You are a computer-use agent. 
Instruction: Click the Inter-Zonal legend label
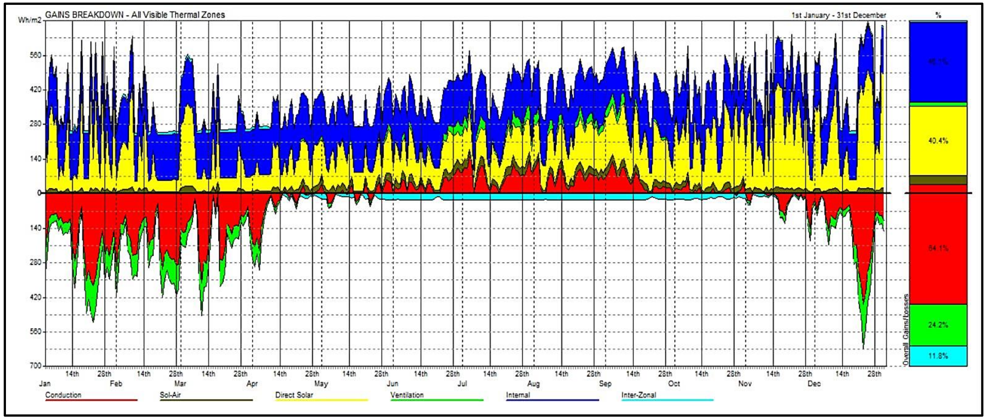pos(638,395)
